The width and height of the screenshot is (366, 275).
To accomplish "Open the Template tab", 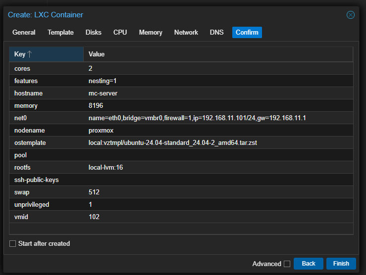I will (60, 33).
